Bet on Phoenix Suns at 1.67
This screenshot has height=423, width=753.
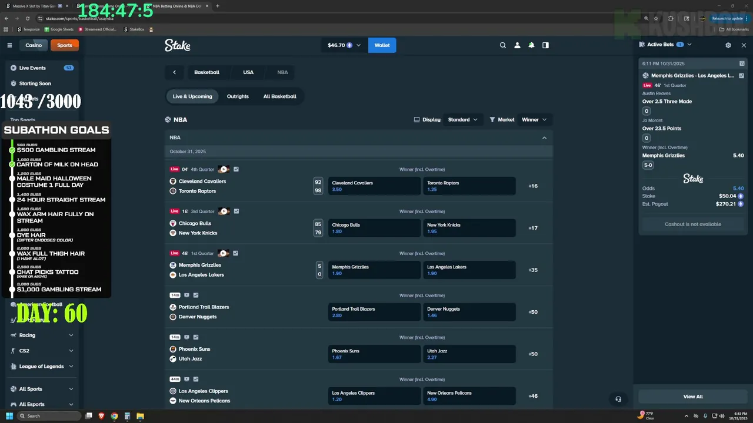coord(374,354)
